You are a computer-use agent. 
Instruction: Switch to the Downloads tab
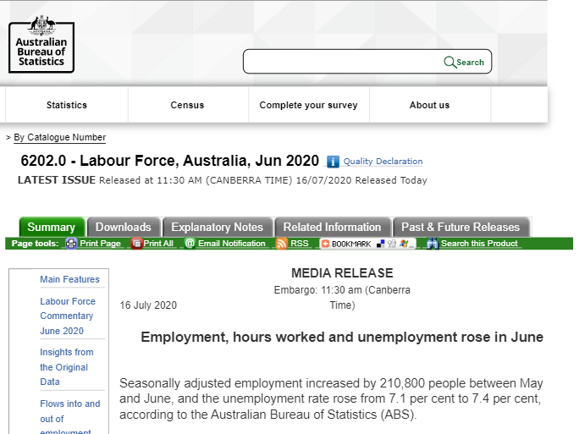[x=123, y=227]
